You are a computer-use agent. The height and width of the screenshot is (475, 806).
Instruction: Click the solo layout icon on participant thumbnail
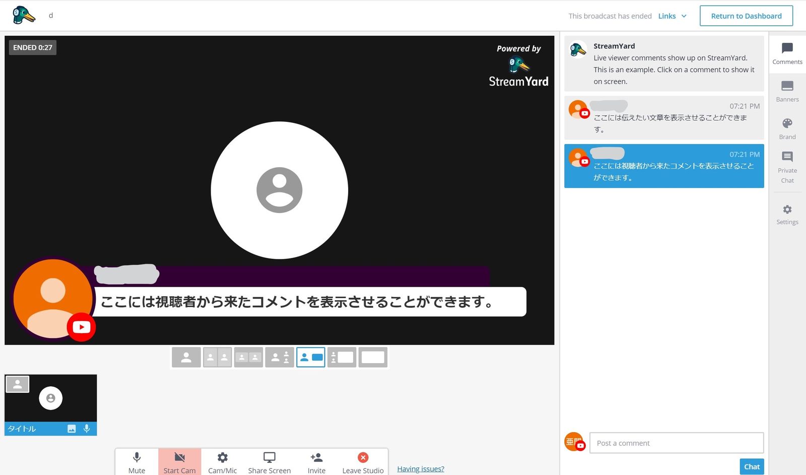coord(18,384)
